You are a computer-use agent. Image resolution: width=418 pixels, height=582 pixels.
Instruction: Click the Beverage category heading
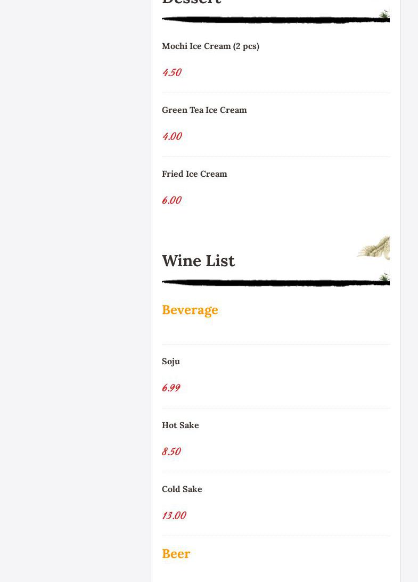pos(190,310)
